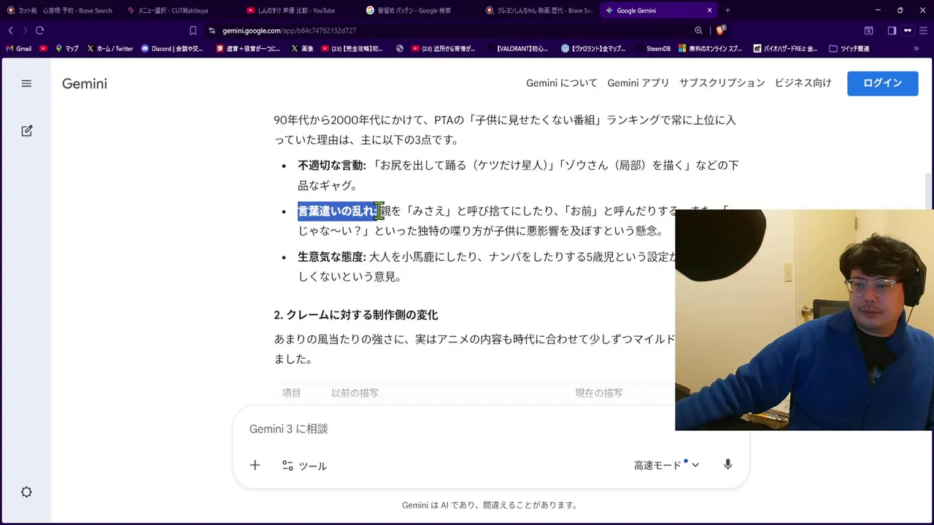934x525 pixels.
Task: Click the bold text 生意気な態度:
Action: coord(331,257)
